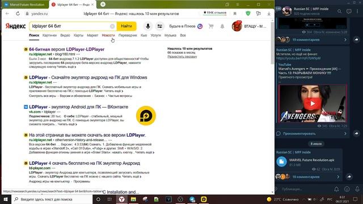Image resolution: width=363 pixels, height=204 pixels.
Task: Select Карты search category
Action: click(78, 35)
